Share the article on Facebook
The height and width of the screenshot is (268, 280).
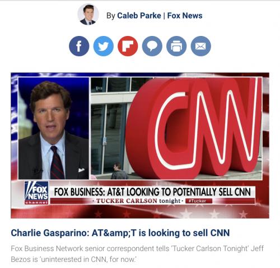(x=79, y=46)
